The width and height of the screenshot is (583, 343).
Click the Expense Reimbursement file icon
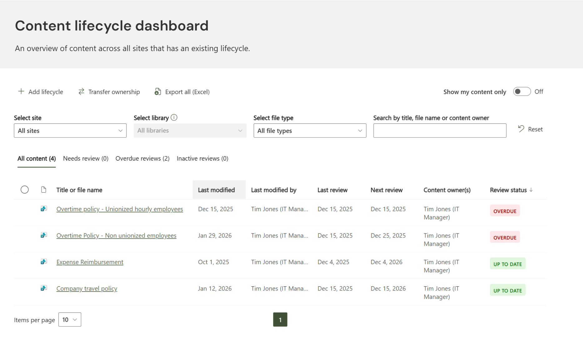(44, 262)
